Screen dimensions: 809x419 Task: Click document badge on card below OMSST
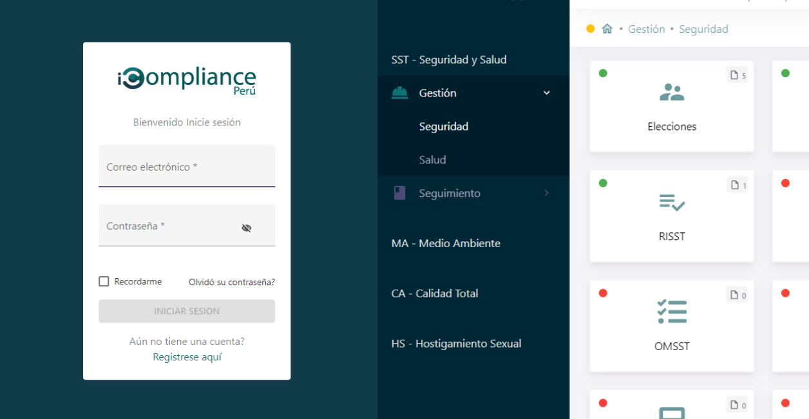tap(738, 405)
